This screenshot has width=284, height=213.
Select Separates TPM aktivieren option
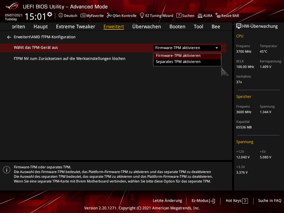187,62
